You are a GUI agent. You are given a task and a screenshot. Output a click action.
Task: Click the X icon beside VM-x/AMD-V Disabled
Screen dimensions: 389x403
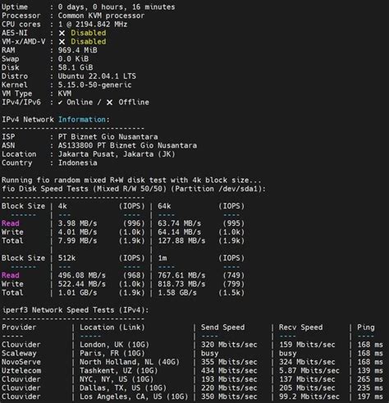click(x=62, y=42)
